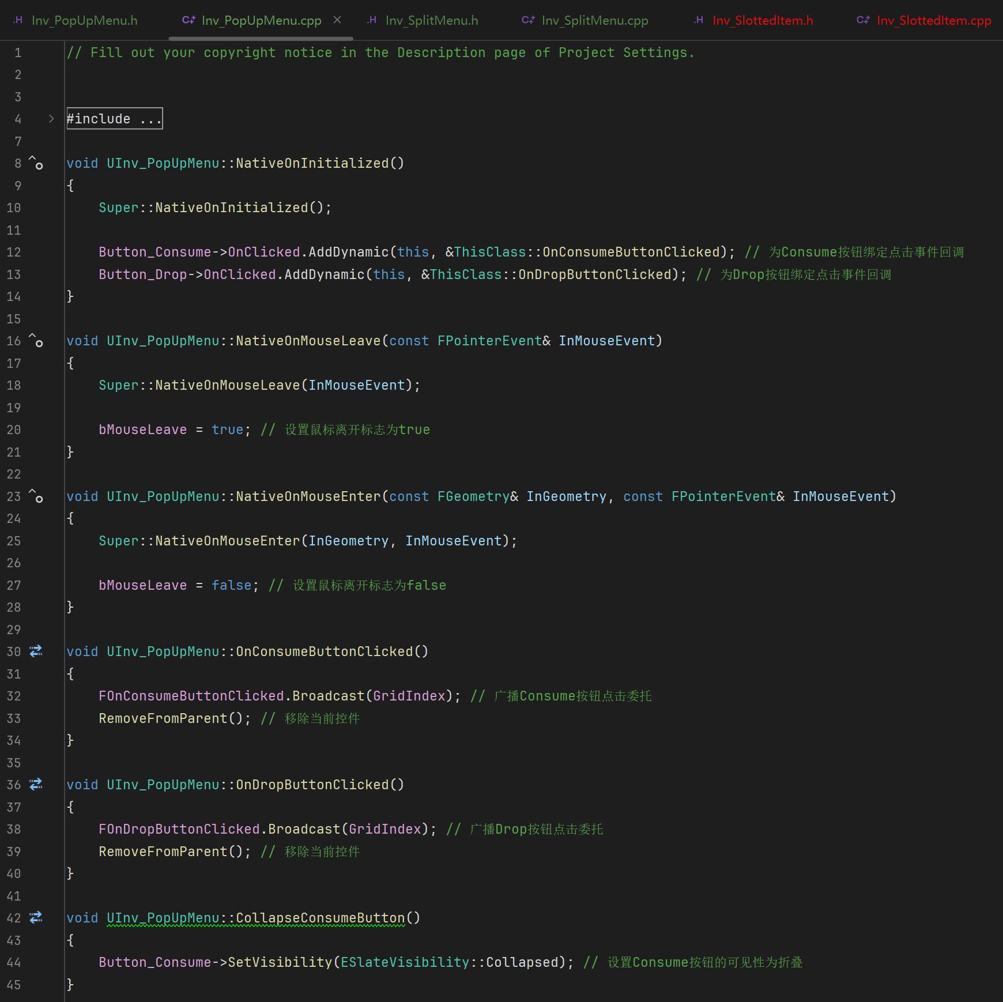This screenshot has height=1002, width=1003.
Task: Expand the folded include block using its gutter chevron
Action: tap(51, 119)
